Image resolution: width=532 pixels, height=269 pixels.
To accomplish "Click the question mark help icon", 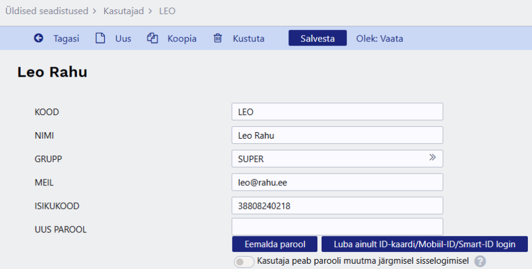I will 480,261.
